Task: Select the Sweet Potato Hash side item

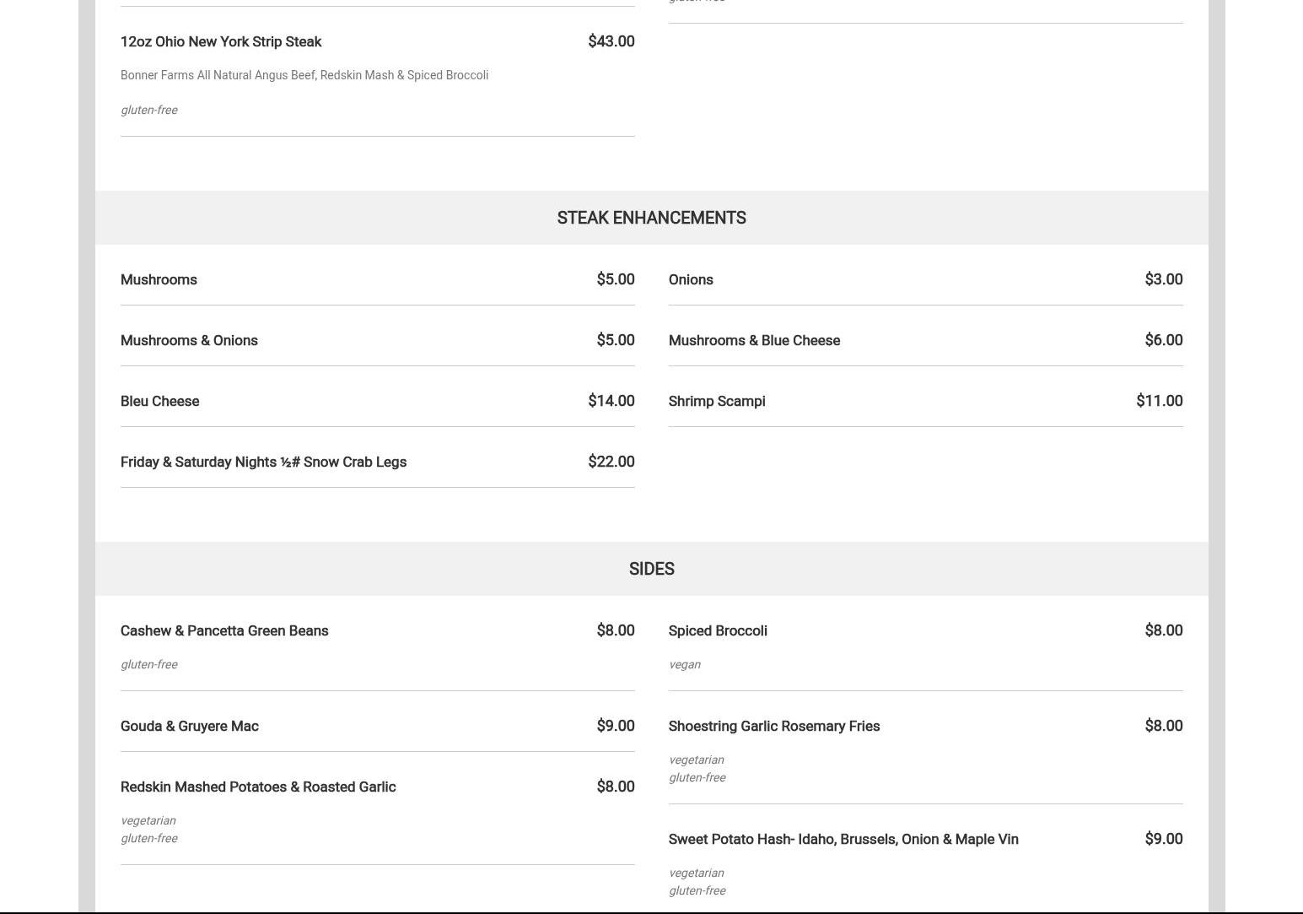Action: point(843,840)
